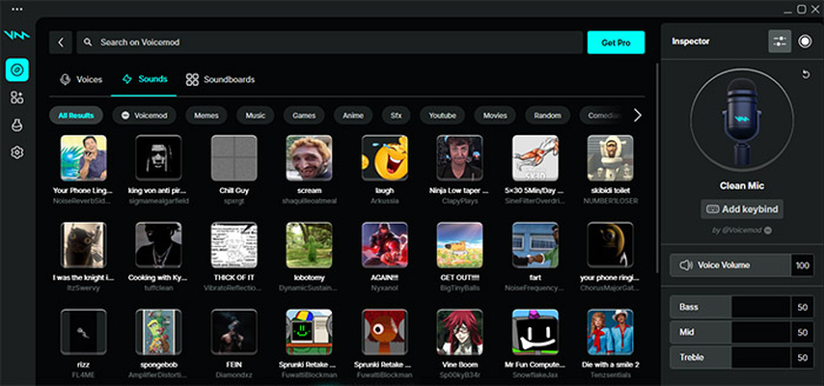Go back with the arrow button
Viewport: 824px width, 386px height.
(x=61, y=42)
